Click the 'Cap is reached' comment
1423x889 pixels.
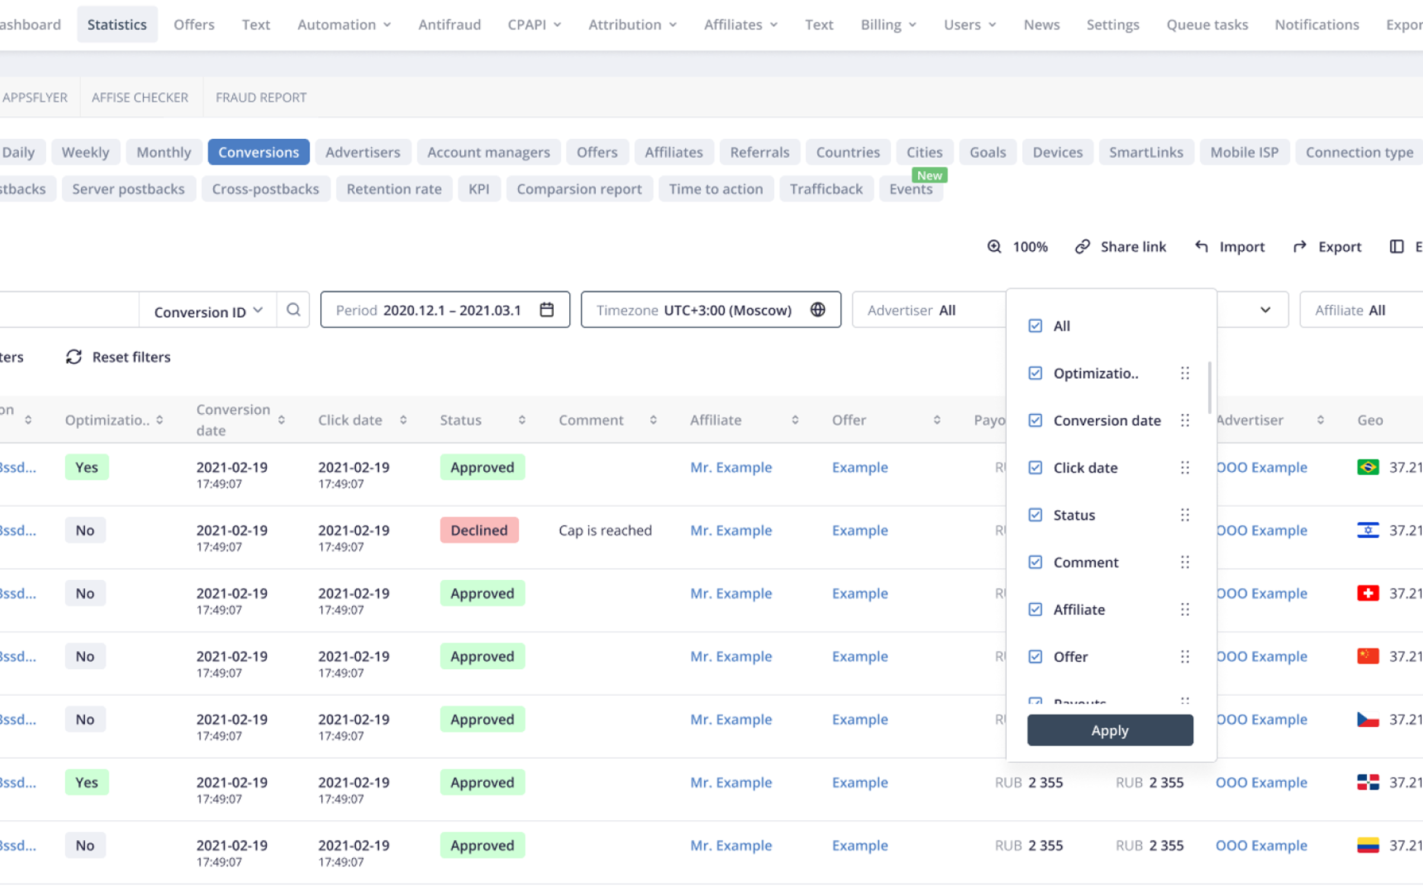pos(605,530)
